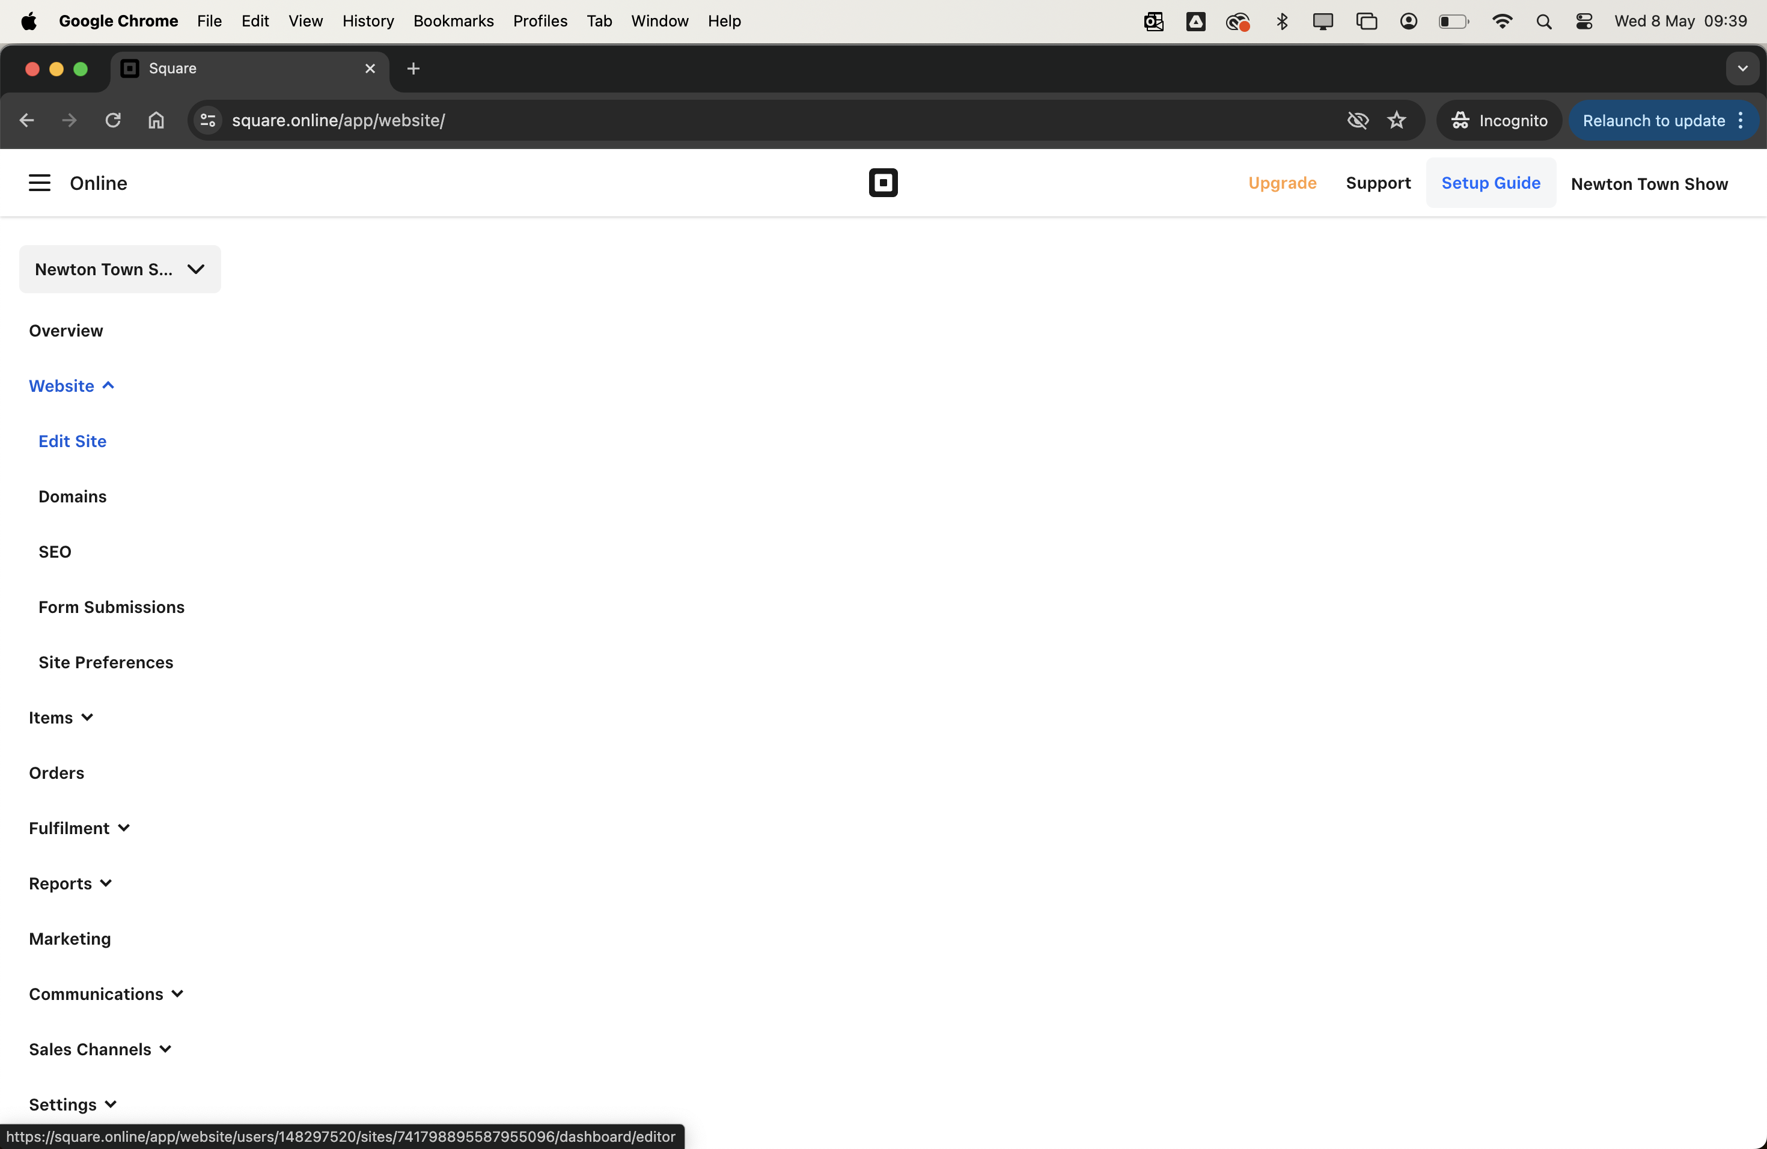This screenshot has width=1767, height=1149.
Task: Open the Newton Town S... site selector dropdown
Action: pos(120,269)
